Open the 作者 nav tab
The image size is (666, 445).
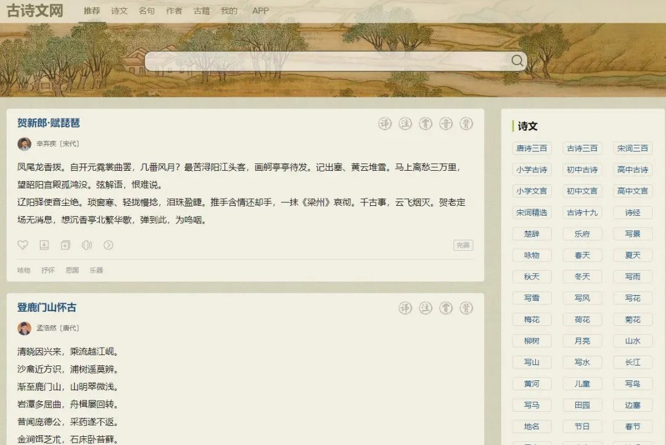(x=174, y=10)
